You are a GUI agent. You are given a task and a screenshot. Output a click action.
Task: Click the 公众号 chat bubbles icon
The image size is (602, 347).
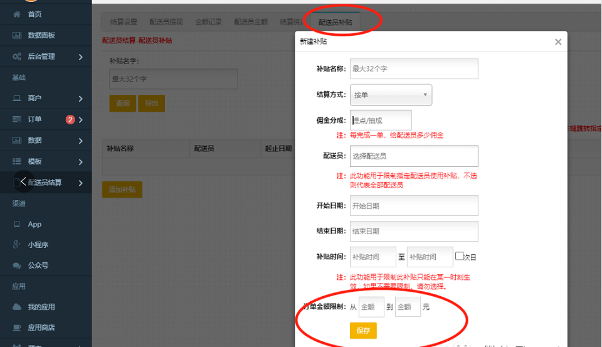pyautogui.click(x=16, y=265)
